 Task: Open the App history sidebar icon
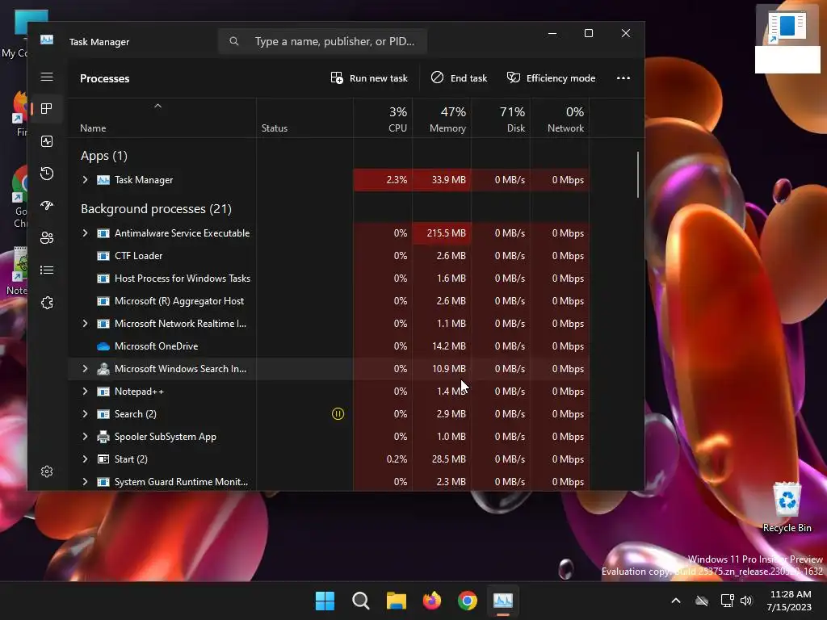[47, 174]
